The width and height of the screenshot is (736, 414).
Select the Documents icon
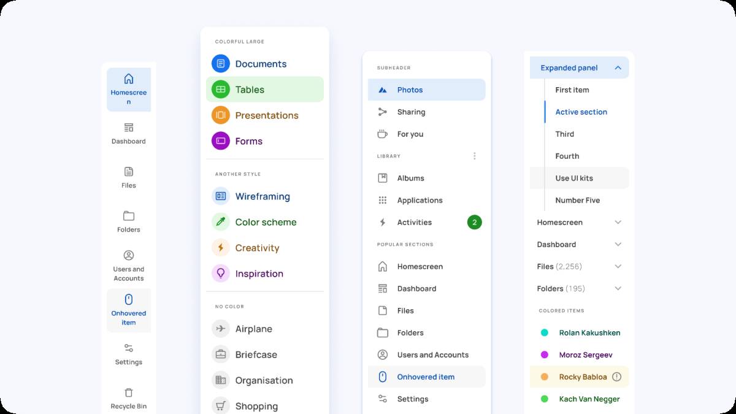pyautogui.click(x=221, y=64)
